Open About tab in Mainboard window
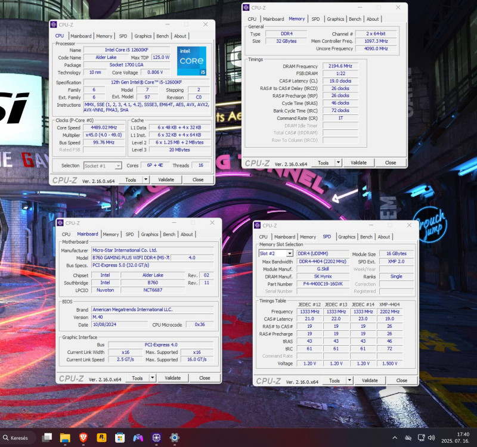 pos(187,234)
